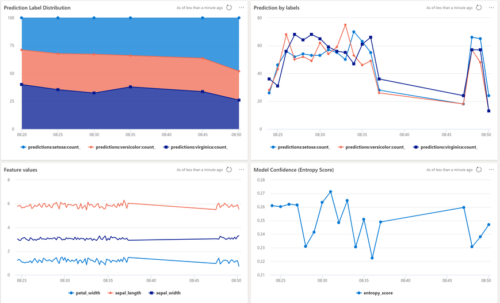
Task: Toggle setosa series in Prediction Label Distribution legend
Action: tap(51, 147)
